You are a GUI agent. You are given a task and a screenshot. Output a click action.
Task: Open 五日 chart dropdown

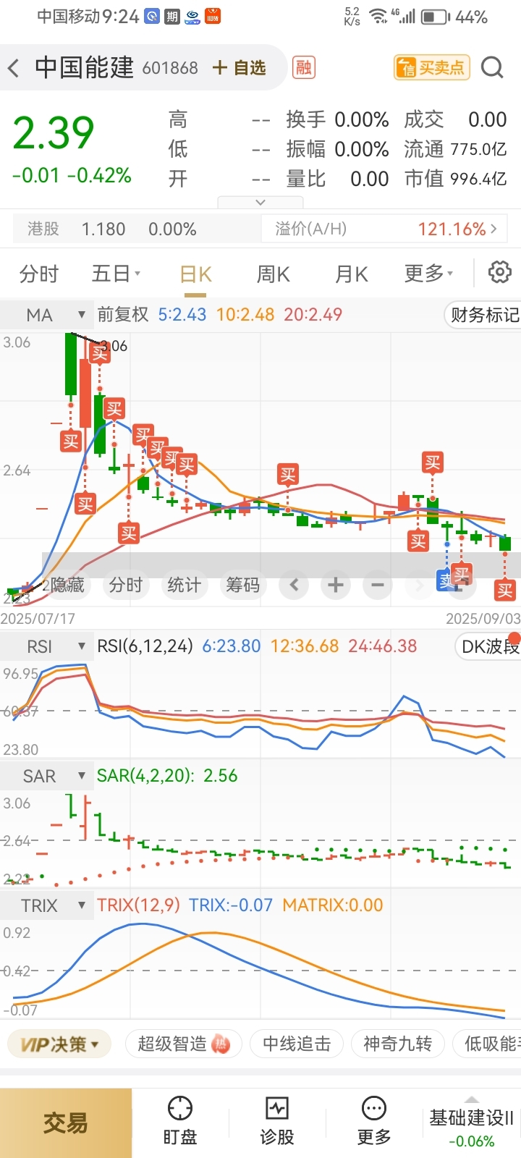[x=116, y=274]
